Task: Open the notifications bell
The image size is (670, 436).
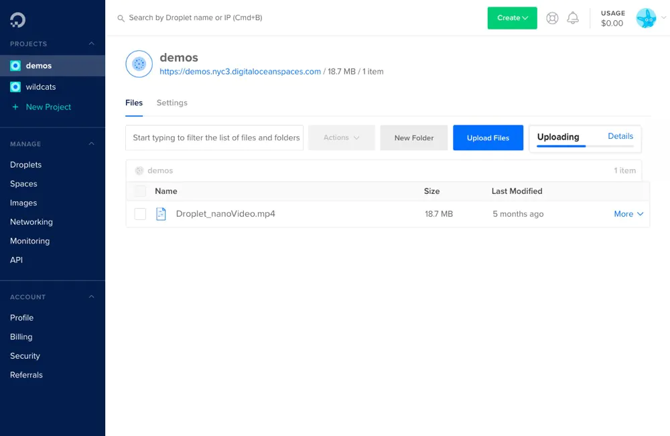Action: click(x=573, y=18)
